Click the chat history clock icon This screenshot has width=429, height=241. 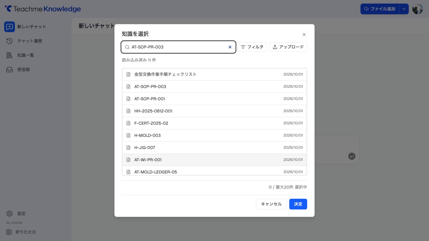(10, 41)
